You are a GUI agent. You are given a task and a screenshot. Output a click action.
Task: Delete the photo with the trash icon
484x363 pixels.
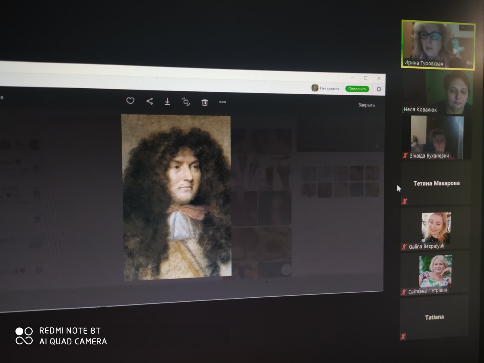204,102
